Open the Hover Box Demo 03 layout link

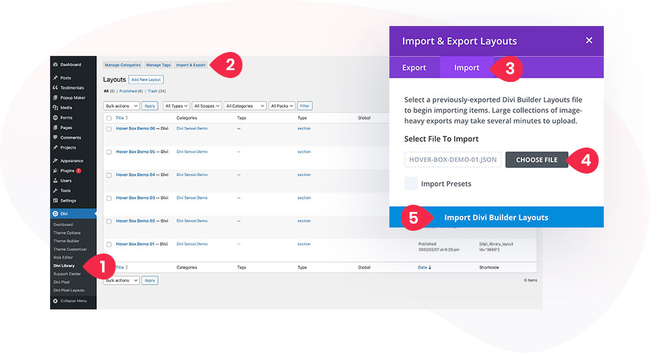135,198
